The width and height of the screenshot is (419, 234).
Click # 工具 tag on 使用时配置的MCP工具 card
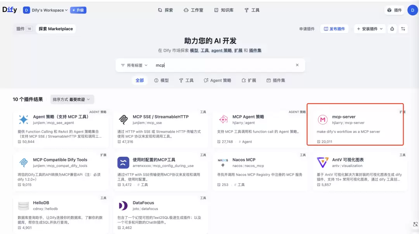click(x=142, y=185)
